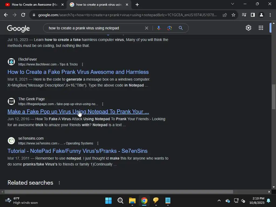Open se7ensins.com site favicon
The width and height of the screenshot is (276, 207).
pos(11,141)
